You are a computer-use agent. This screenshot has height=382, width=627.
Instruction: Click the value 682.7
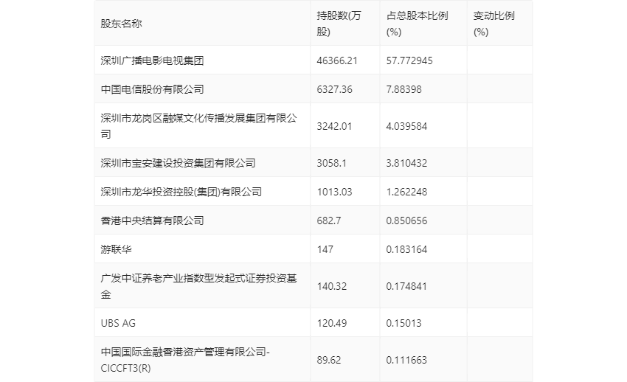click(329, 220)
